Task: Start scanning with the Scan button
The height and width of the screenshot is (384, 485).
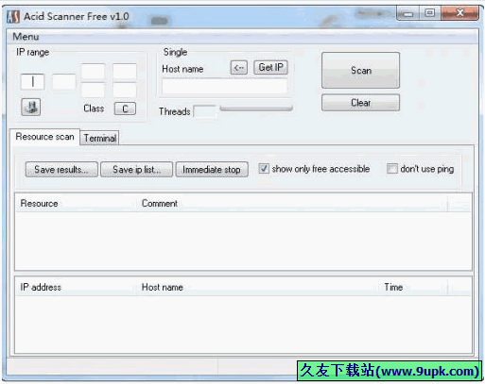Action: point(361,71)
